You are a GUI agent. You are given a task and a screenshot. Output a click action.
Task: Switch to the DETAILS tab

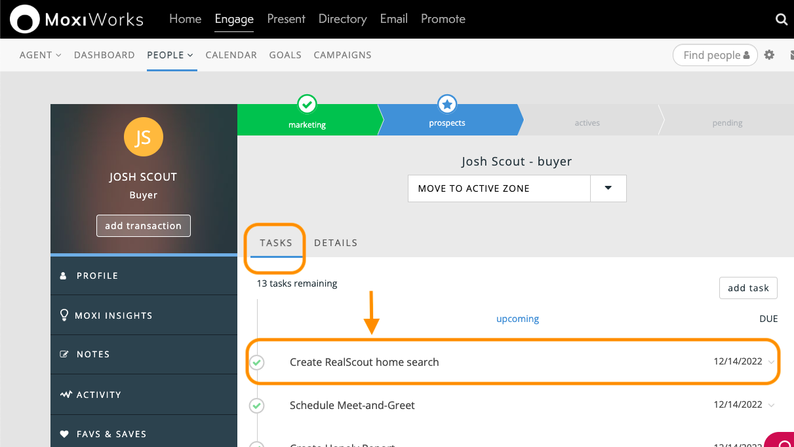[x=336, y=243]
